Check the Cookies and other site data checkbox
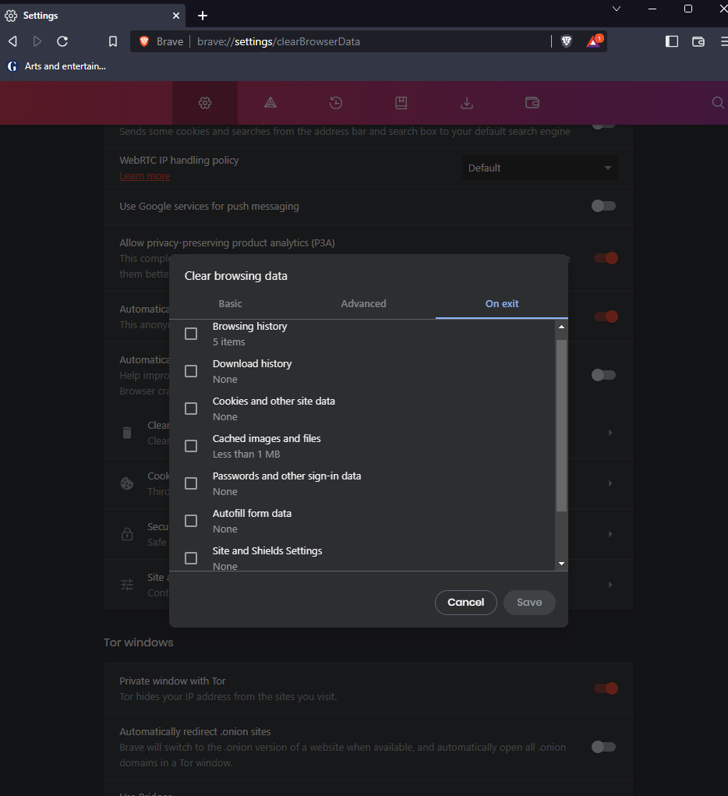 click(190, 408)
